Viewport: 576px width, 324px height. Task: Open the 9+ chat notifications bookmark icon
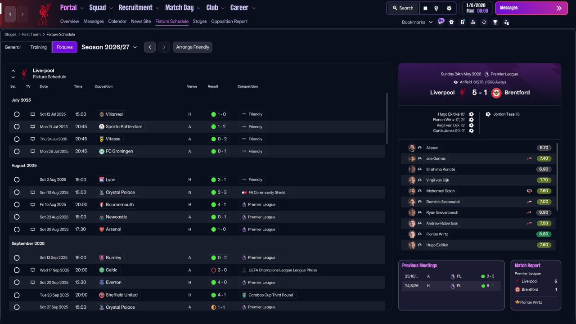(441, 22)
